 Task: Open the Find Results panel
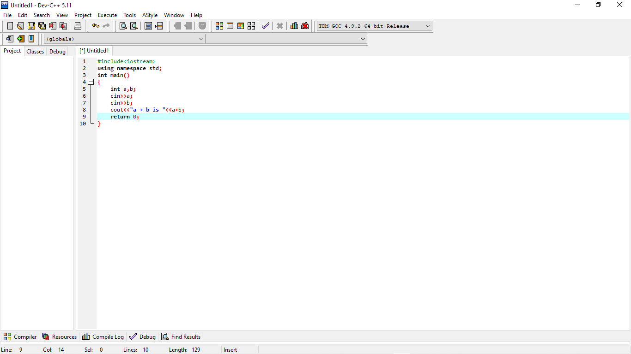[181, 336]
